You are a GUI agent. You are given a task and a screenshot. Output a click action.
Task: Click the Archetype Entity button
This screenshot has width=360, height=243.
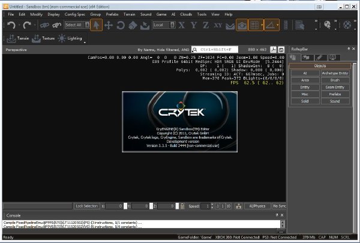tap(335, 73)
